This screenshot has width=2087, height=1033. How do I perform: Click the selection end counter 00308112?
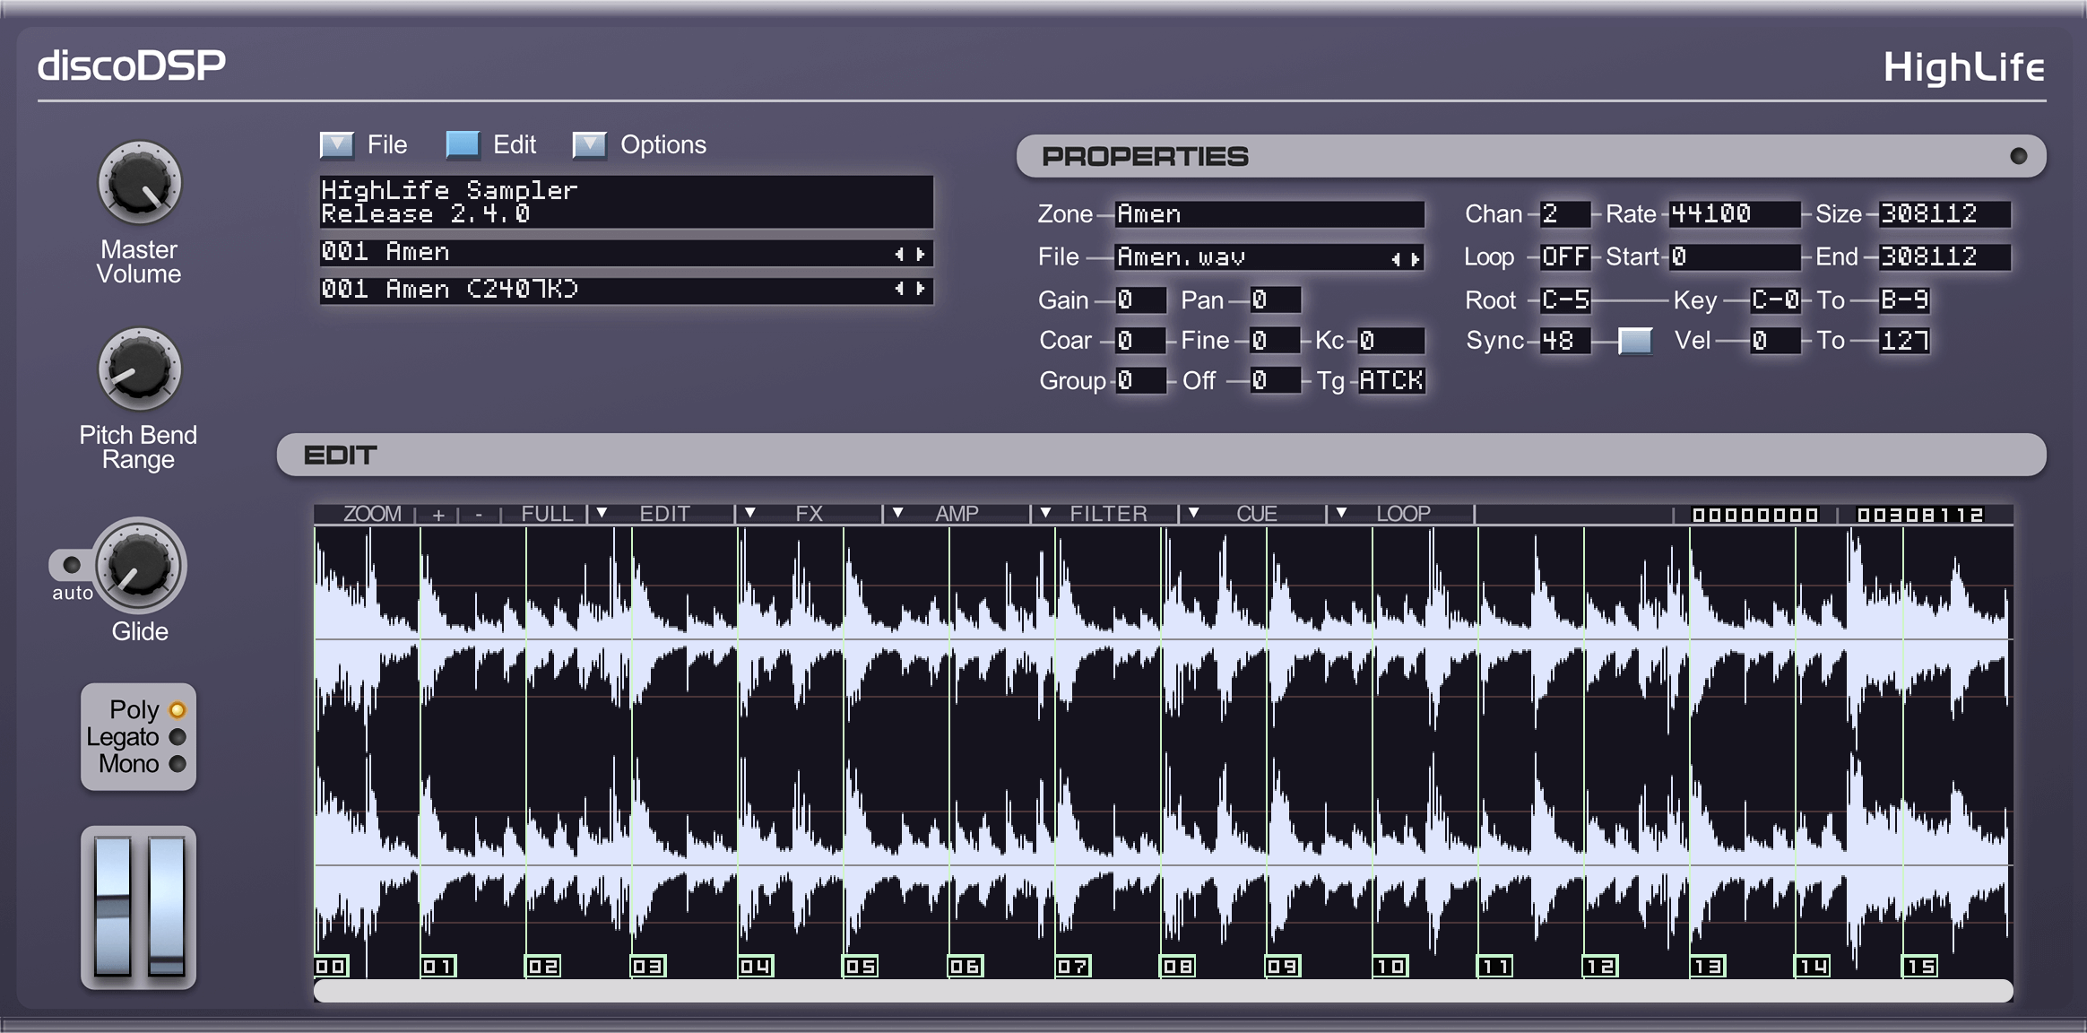point(1920,515)
